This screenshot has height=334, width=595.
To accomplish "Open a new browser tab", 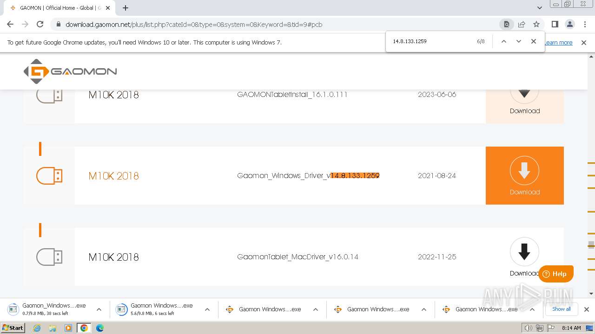I will click(126, 8).
